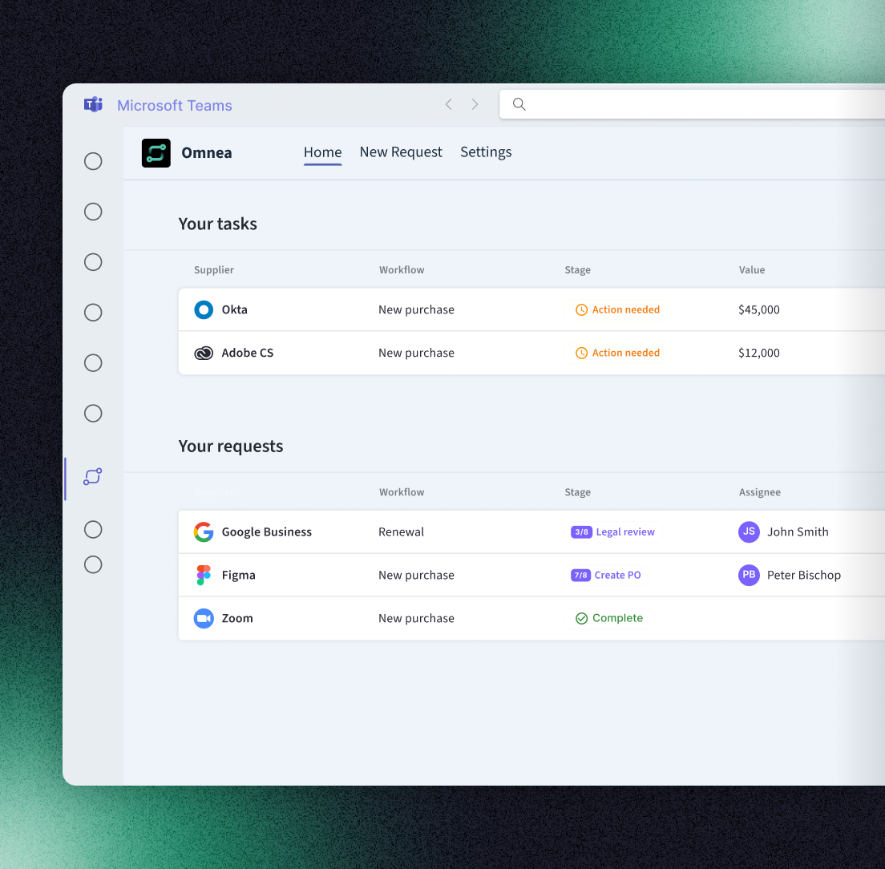Click in the Teams search field
The image size is (885, 869).
[x=692, y=104]
